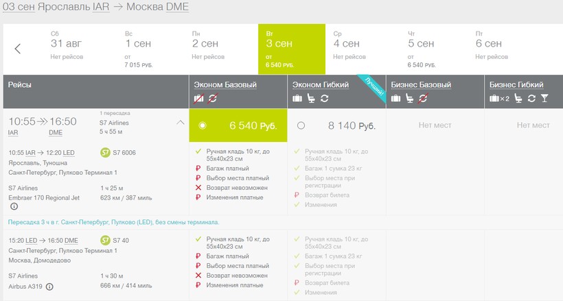Select 8 140 Руб. Эконом Гибкий radio
563x301 pixels.
[301, 125]
